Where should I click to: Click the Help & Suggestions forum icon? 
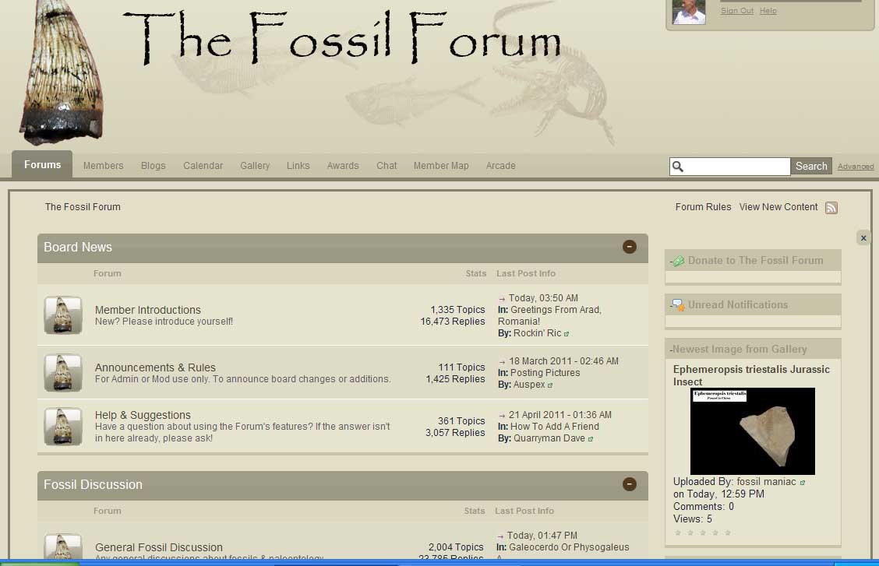tap(63, 427)
